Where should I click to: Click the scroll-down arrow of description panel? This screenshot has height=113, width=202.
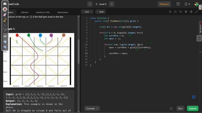coord(79,111)
